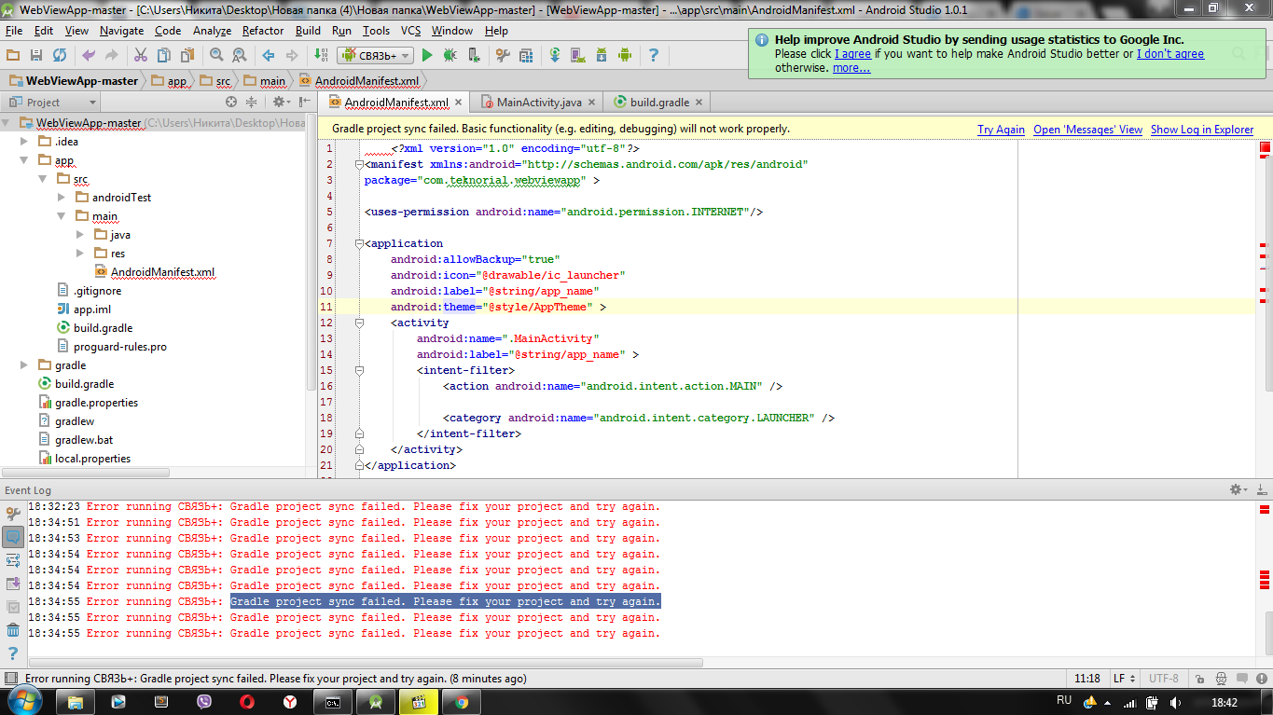The width and height of the screenshot is (1273, 715).
Task: Open the Build menu
Action: [308, 31]
